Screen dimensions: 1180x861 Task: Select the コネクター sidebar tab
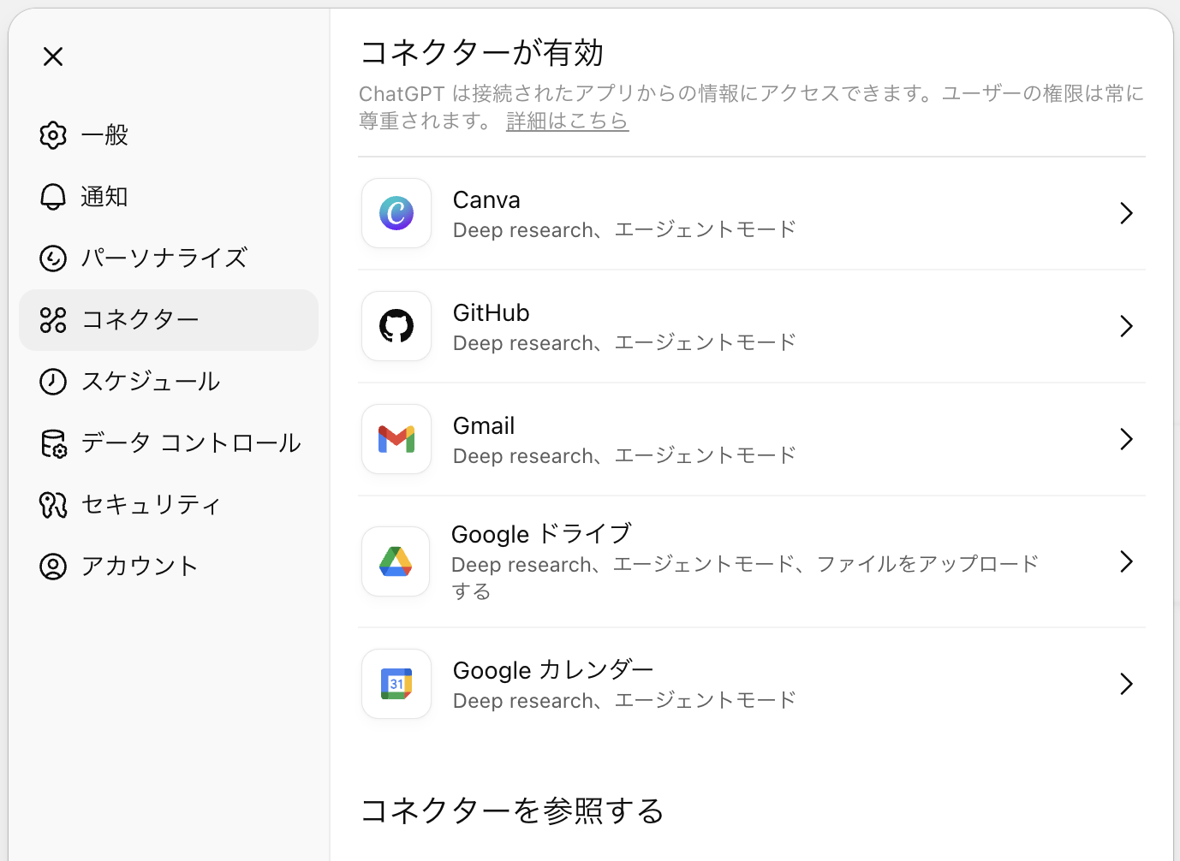[x=140, y=320]
